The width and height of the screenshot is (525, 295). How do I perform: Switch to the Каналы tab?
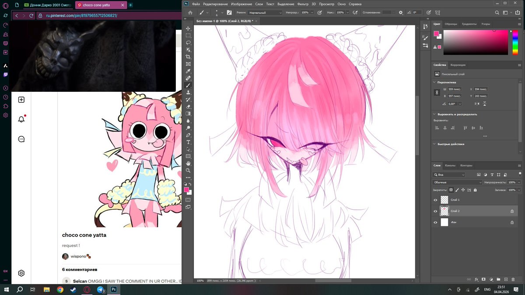450,166
